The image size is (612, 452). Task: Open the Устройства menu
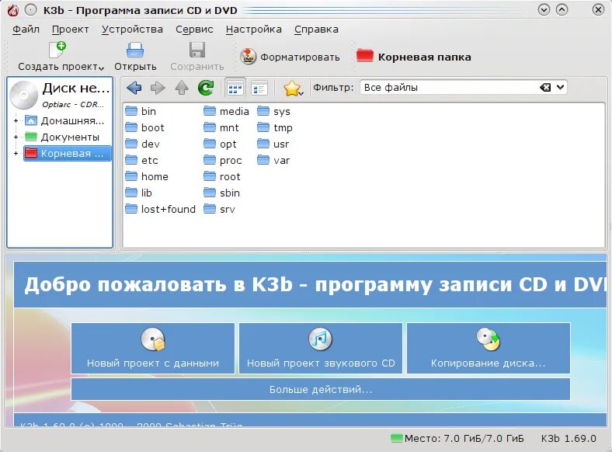[x=132, y=30]
